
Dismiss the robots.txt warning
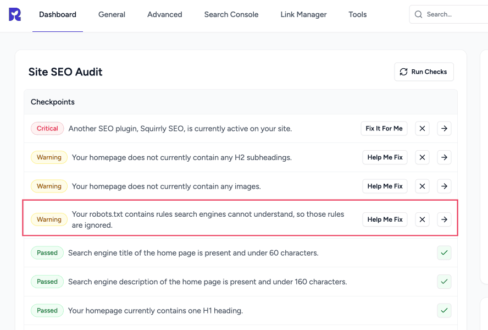(422, 219)
